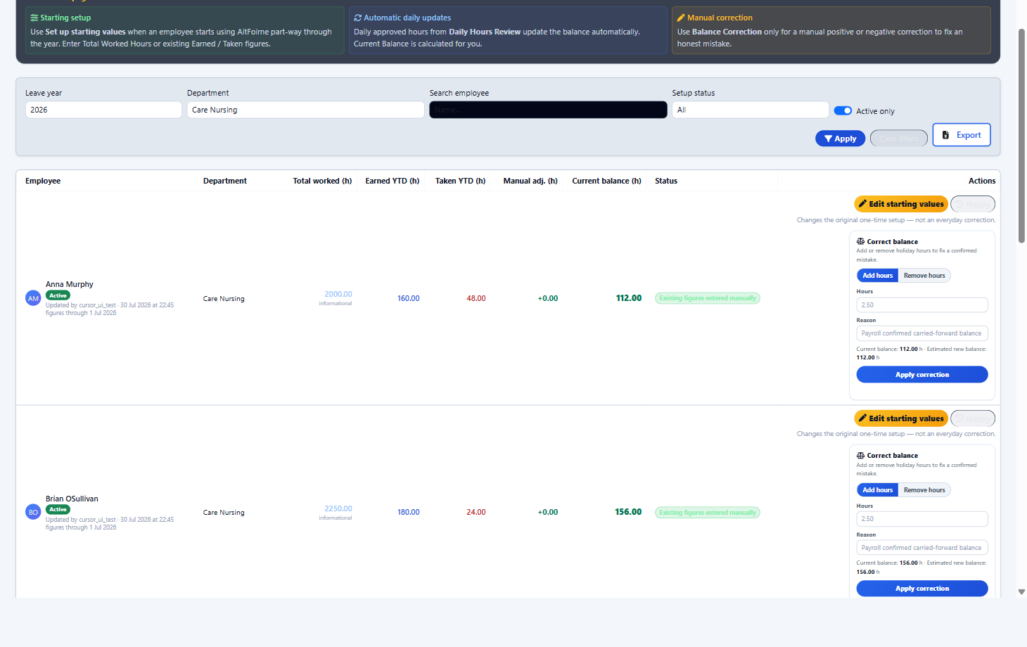Click Brian OSullivan's BO avatar
Viewport: 1027px width, 647px height.
pyautogui.click(x=33, y=512)
